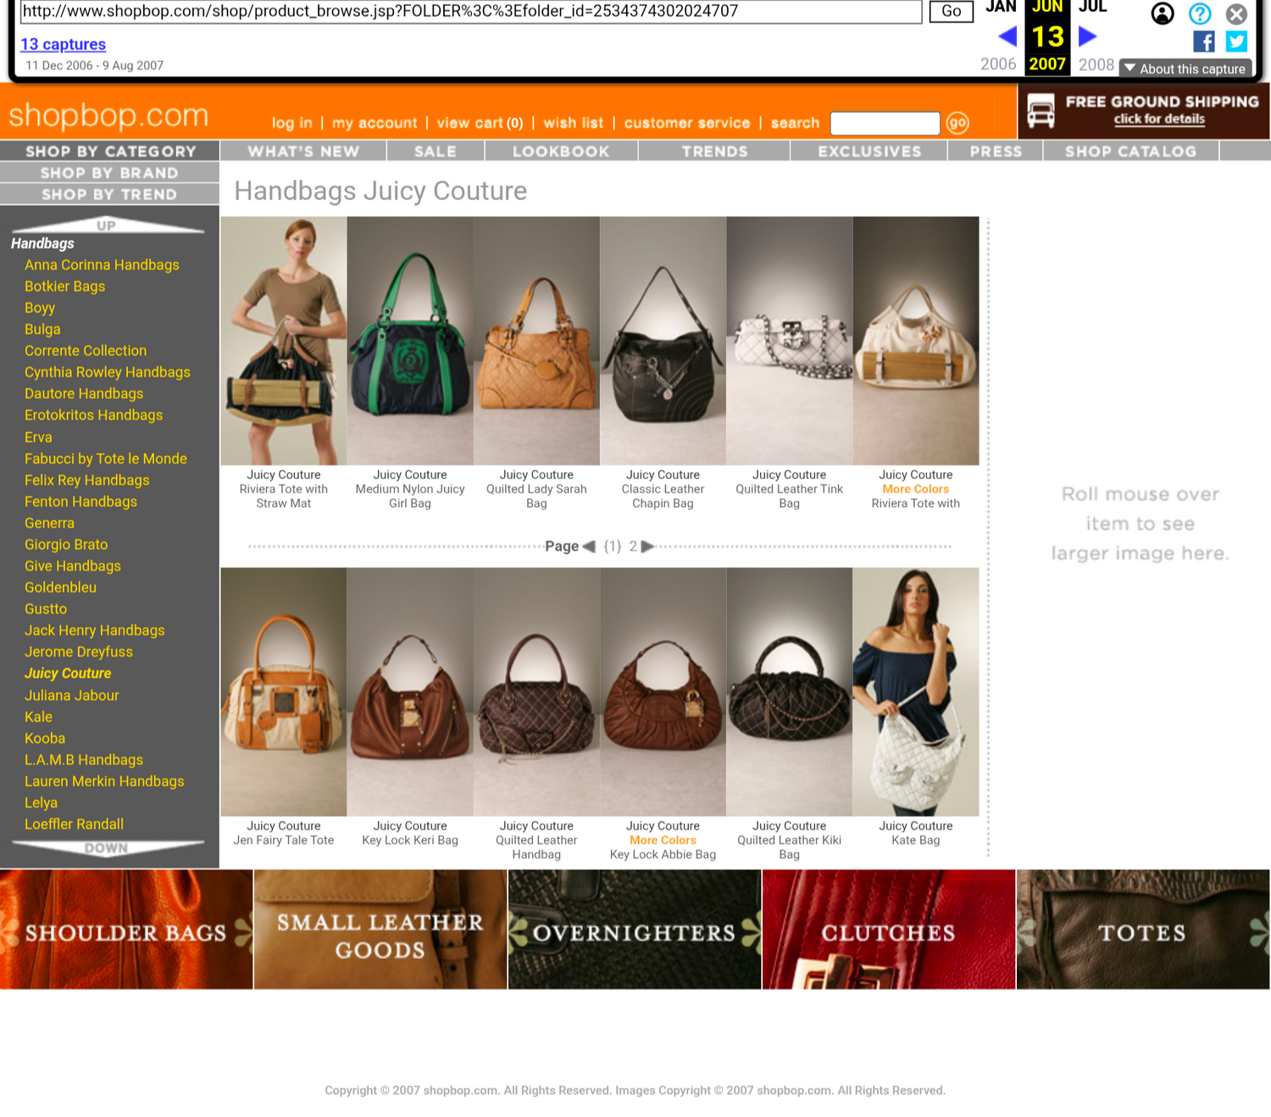This screenshot has height=1117, width=1271.
Task: Select the Shop By Trend tab
Action: tap(110, 194)
